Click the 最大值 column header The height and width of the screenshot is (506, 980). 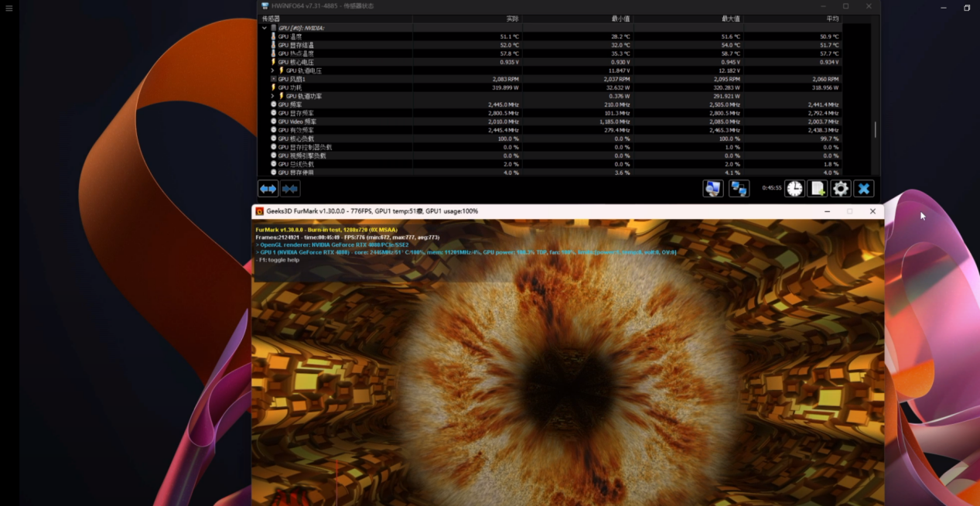730,19
